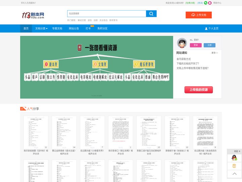Open thumbnail for 曹云金郭德纲《香水无毒》
Viewport: 242px width, 182px height.
click(x=64, y=132)
